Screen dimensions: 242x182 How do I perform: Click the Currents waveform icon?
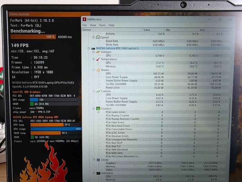[98, 91]
